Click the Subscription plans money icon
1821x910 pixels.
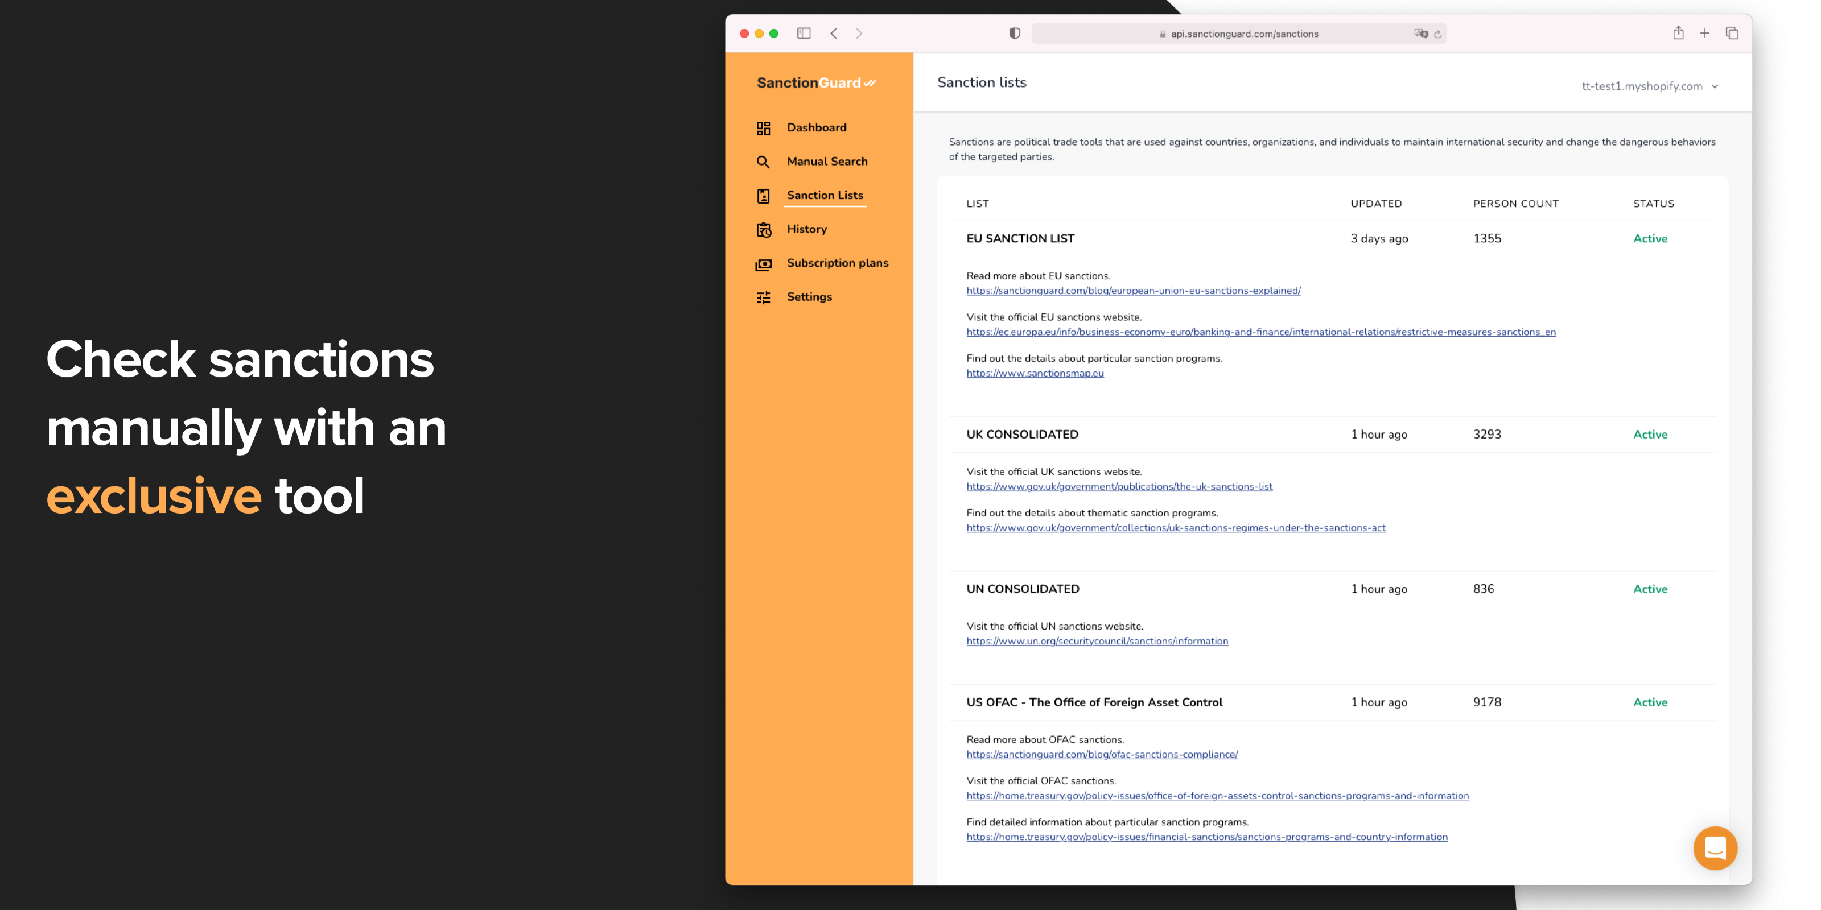point(763,263)
